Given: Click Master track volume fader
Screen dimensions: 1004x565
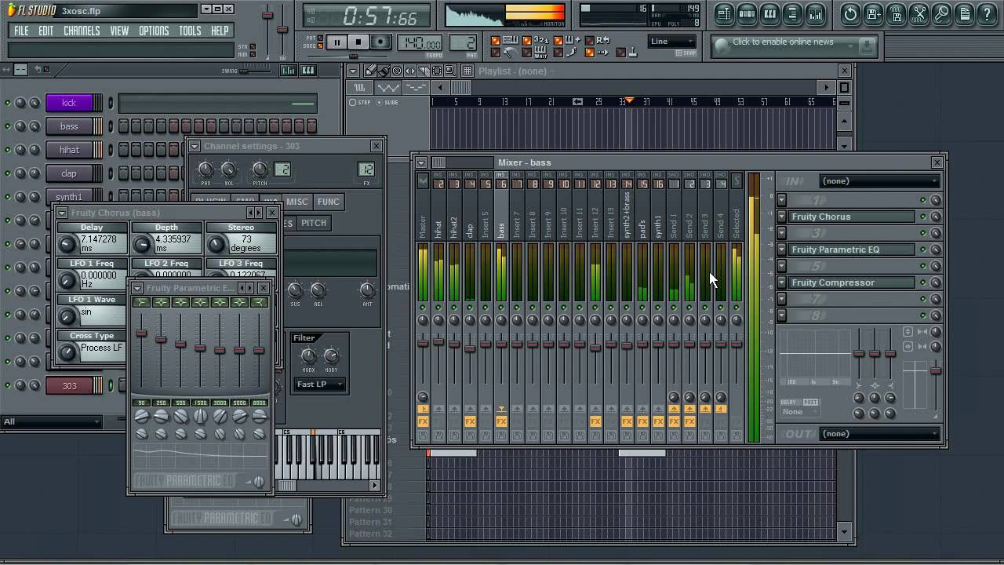Looking at the screenshot, I should pyautogui.click(x=423, y=343).
